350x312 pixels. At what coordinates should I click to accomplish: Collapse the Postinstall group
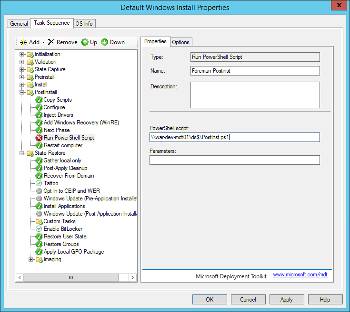click(x=22, y=92)
